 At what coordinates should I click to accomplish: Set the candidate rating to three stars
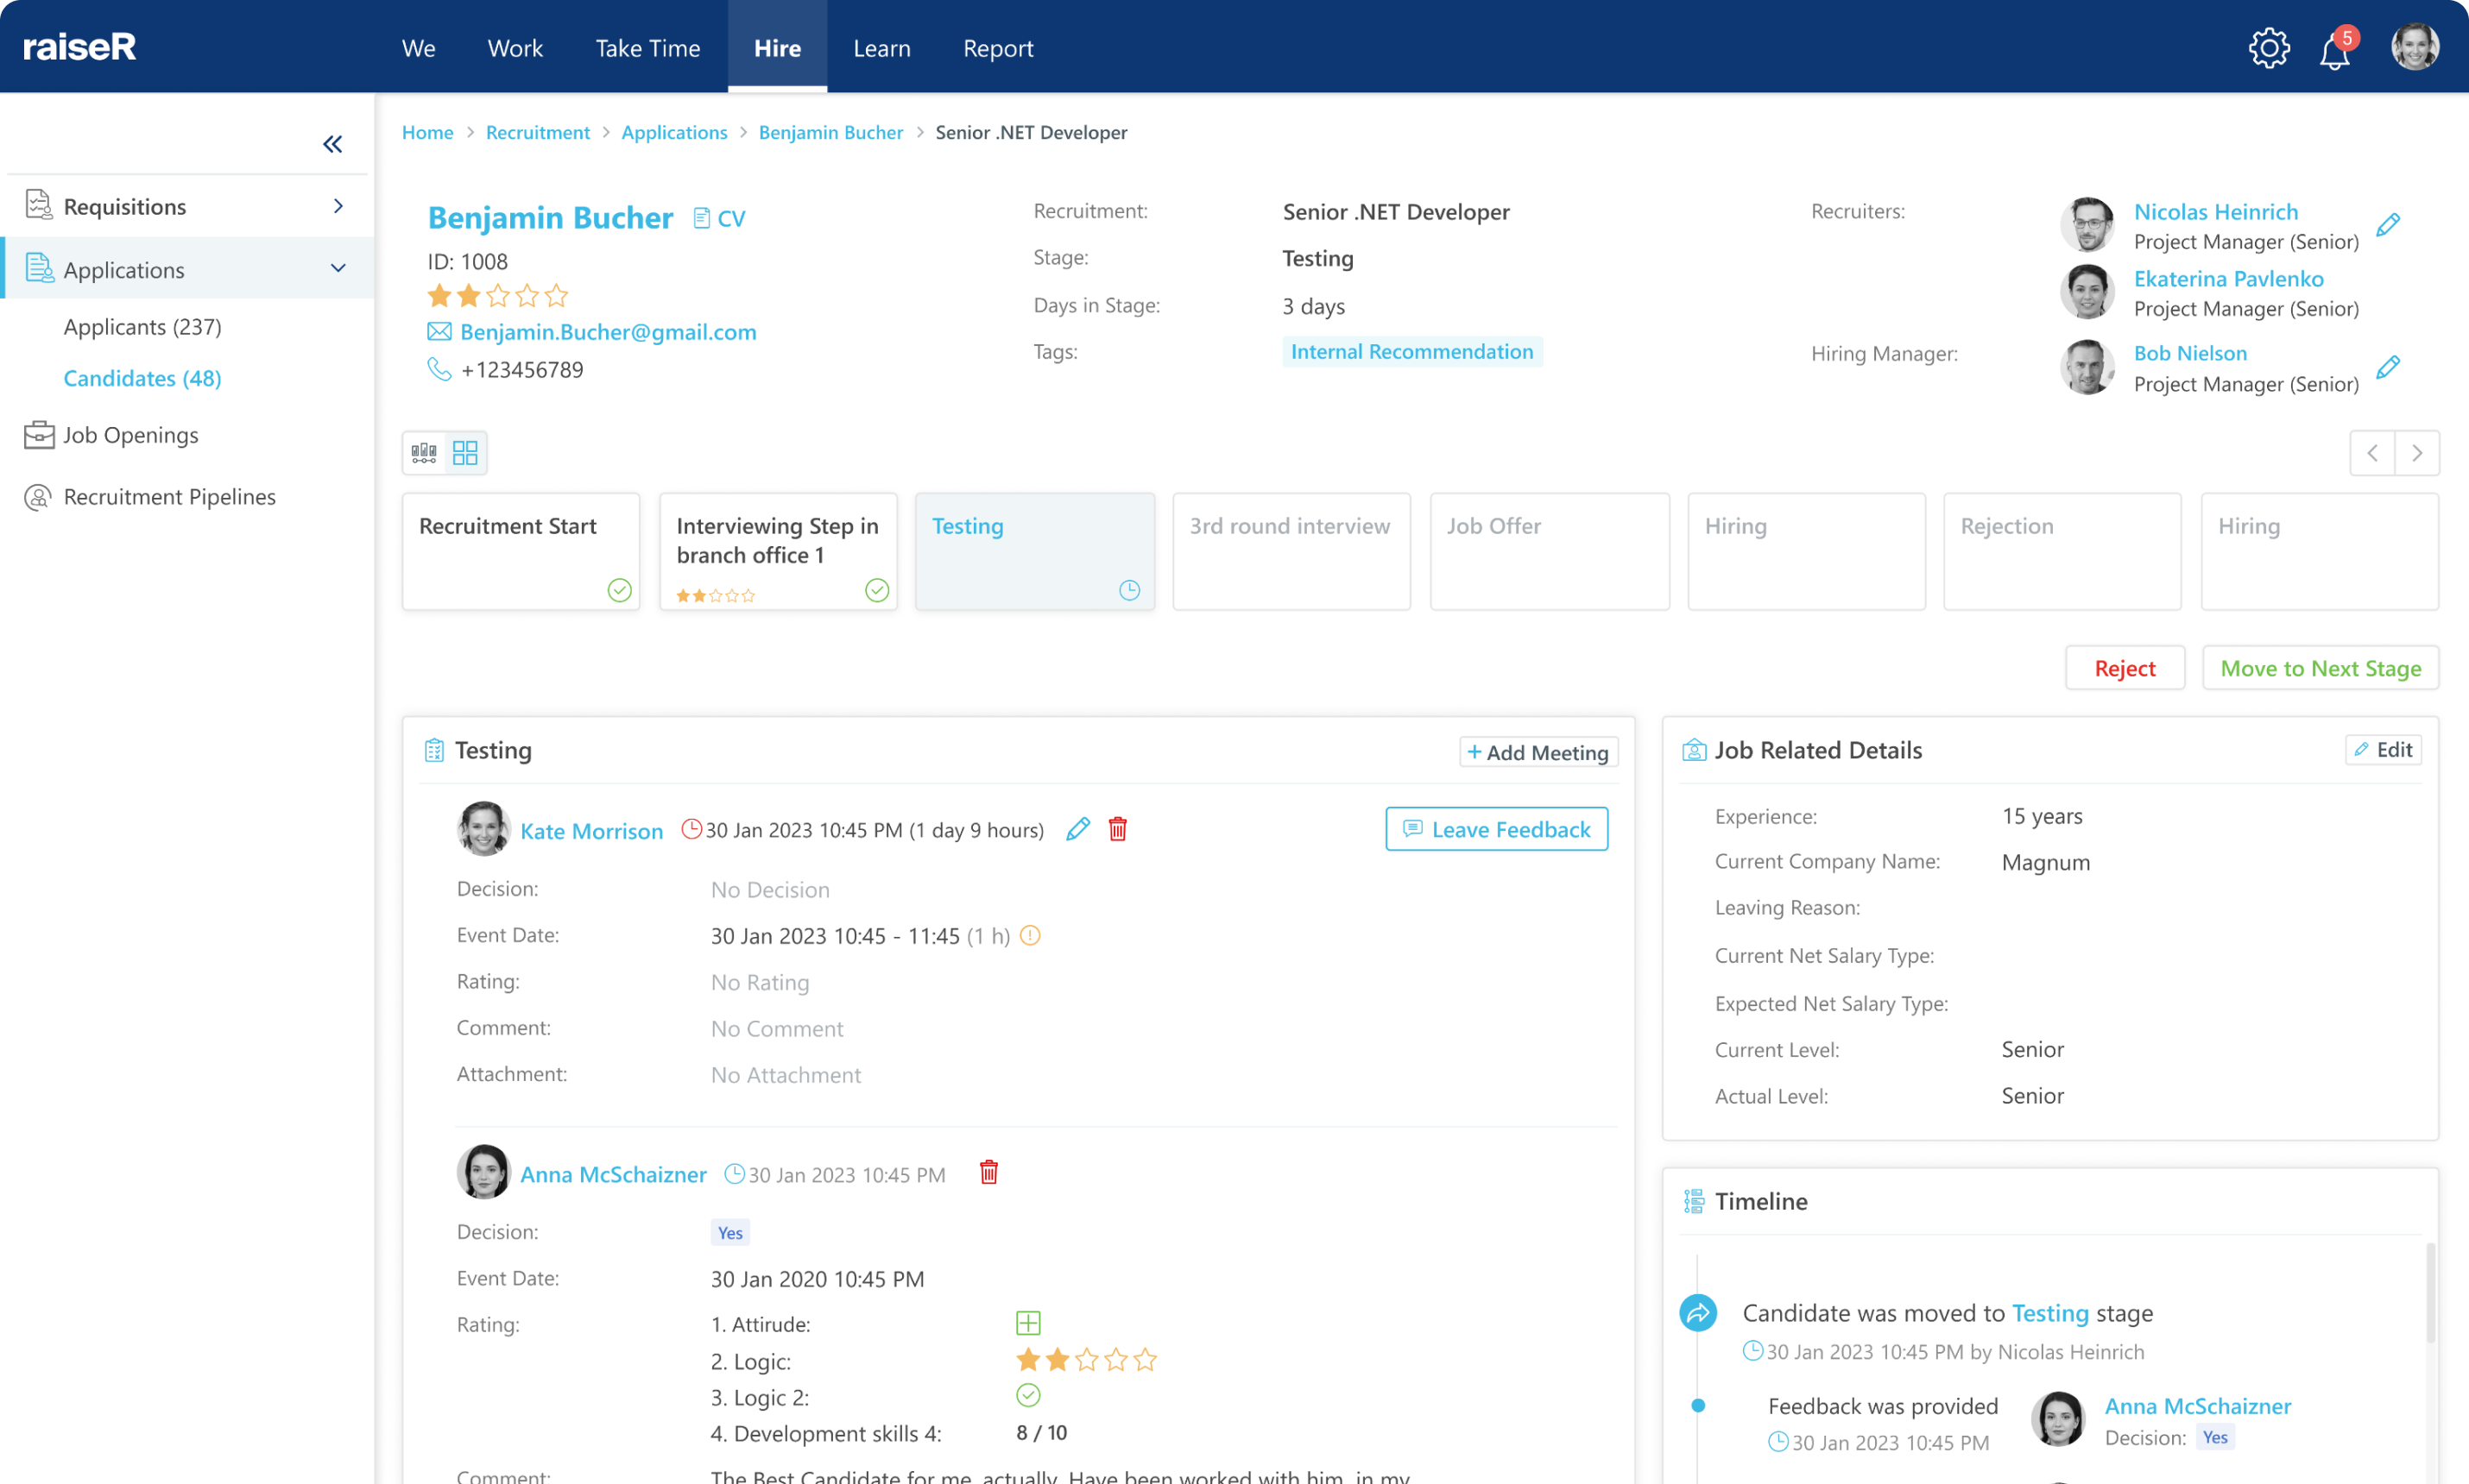click(497, 295)
